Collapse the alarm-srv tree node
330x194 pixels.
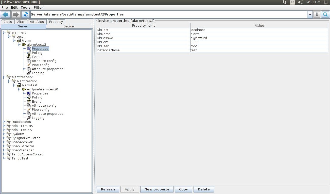(x=4, y=33)
